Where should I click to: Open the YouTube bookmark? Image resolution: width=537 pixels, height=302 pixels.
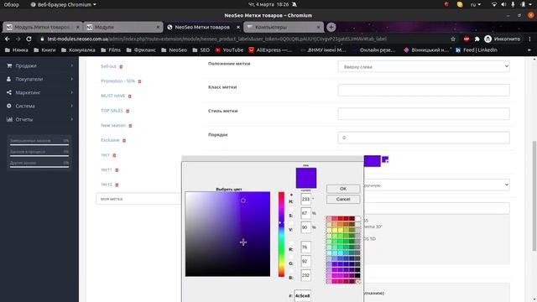point(229,50)
